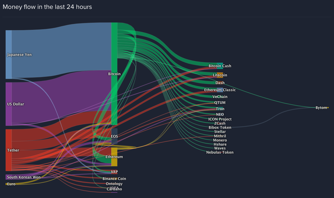
Task: Click the Tron node label
Action: click(220, 109)
